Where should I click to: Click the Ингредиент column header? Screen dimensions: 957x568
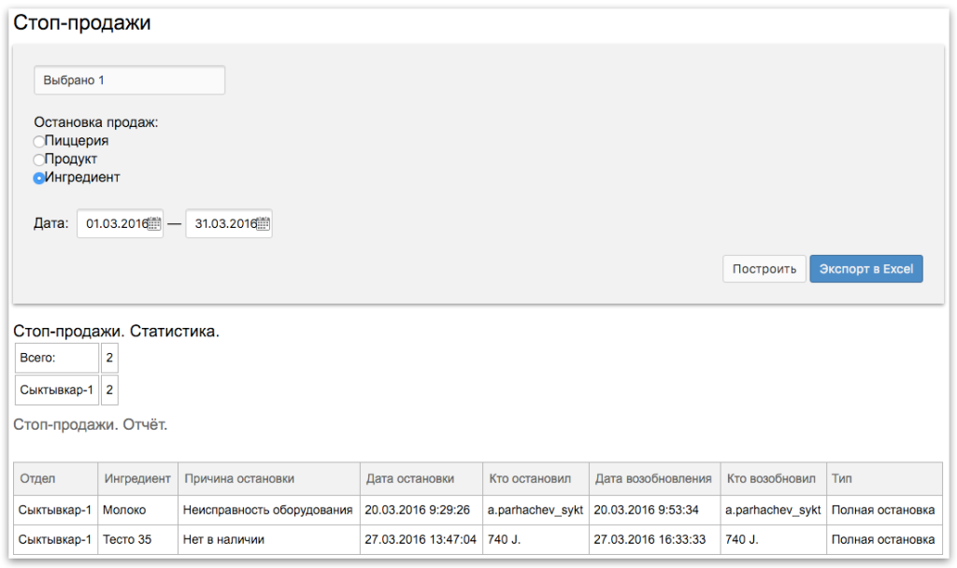[x=137, y=479]
